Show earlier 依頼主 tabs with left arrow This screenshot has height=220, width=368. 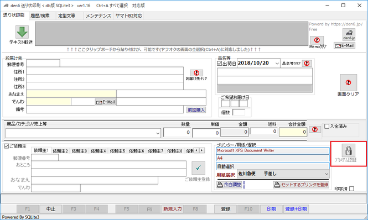(x=196, y=150)
